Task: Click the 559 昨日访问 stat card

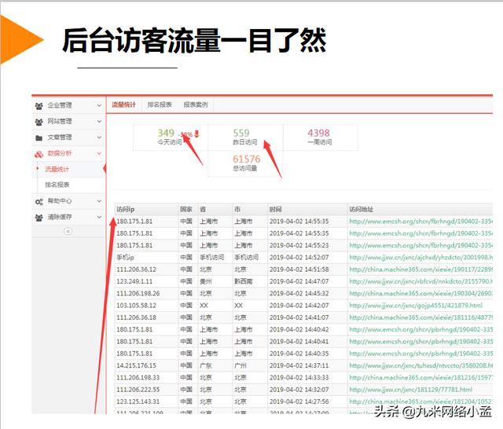Action: (245, 137)
